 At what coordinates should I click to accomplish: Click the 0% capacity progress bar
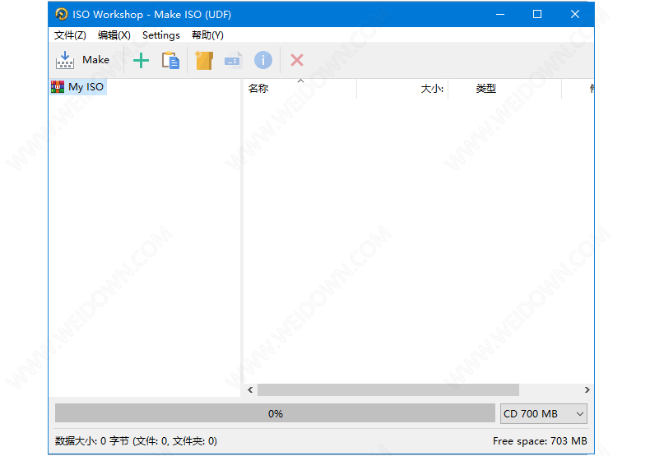tap(276, 413)
